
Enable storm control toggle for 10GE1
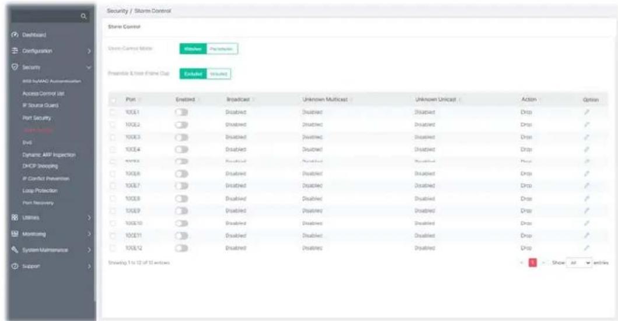[181, 112]
